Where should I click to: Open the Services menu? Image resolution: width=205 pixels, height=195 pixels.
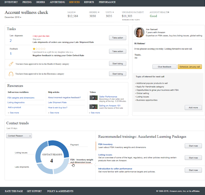pos(74,2)
